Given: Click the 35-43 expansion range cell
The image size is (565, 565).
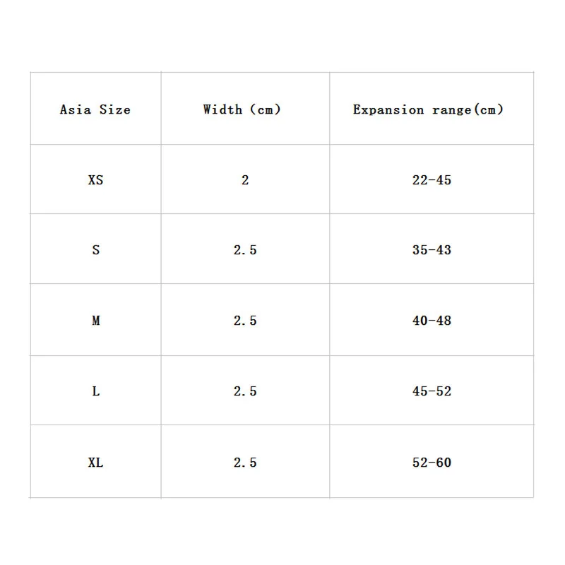Looking at the screenshot, I should click(432, 249).
